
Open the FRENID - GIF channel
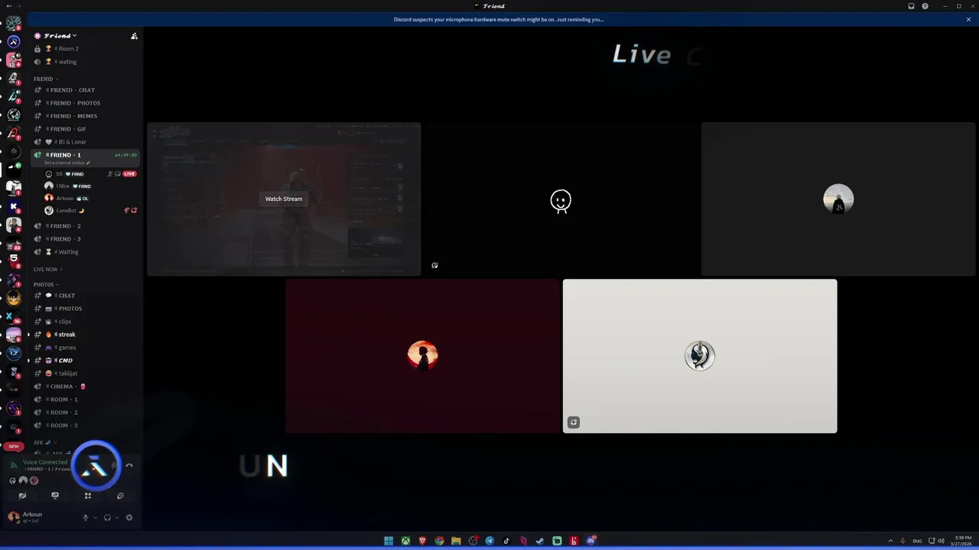85,129
